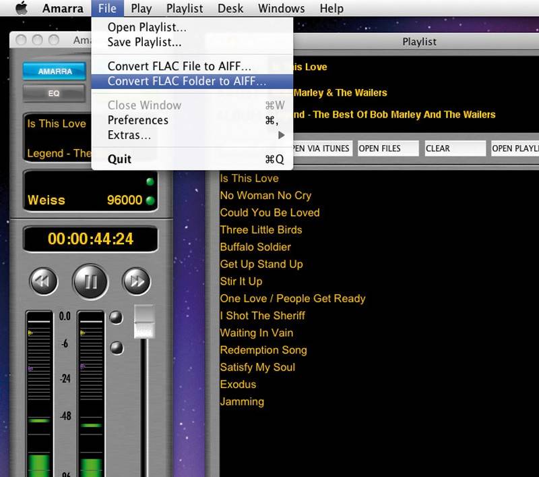Image resolution: width=539 pixels, height=477 pixels.
Task: Select track Exodus
Action: (x=238, y=385)
